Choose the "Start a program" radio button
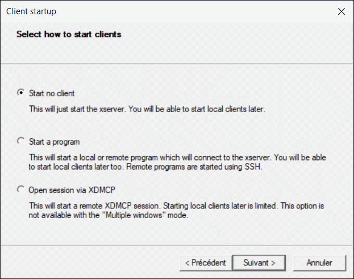The height and width of the screenshot is (279, 354). 22,141
